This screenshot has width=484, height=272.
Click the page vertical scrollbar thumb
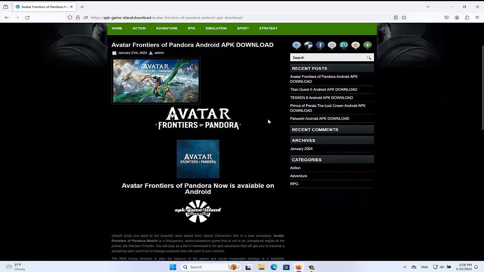(x=482, y=88)
